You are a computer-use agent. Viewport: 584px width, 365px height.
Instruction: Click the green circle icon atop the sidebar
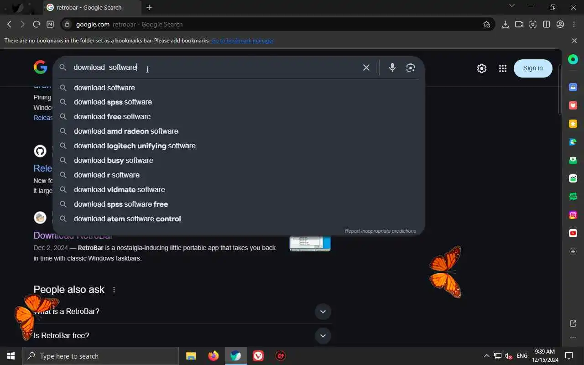pos(573,59)
